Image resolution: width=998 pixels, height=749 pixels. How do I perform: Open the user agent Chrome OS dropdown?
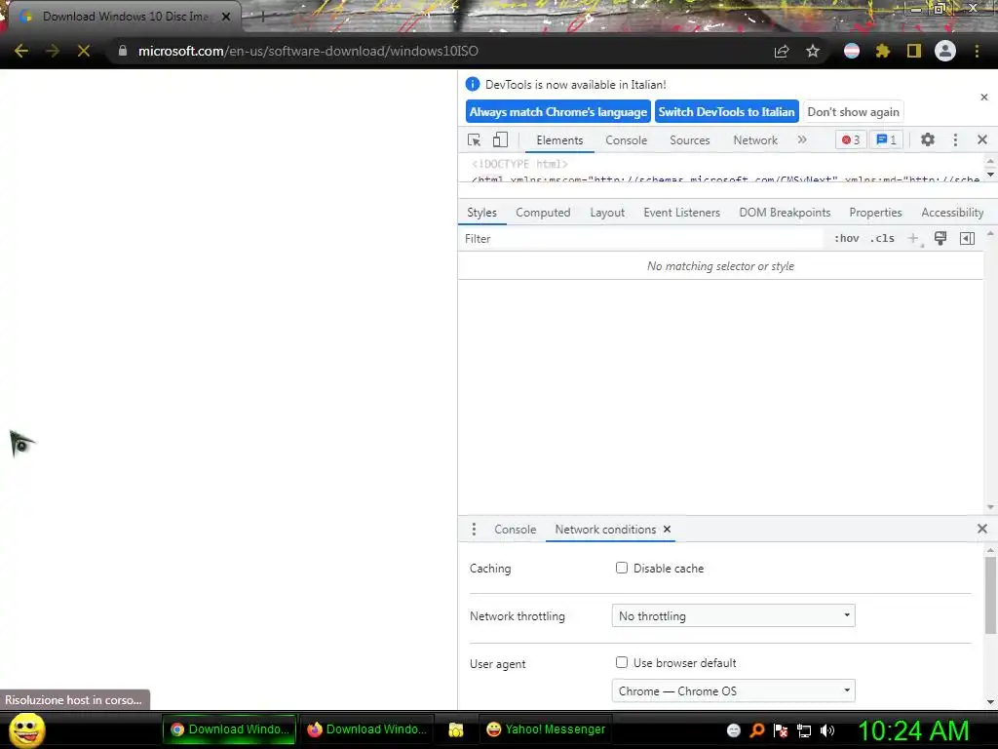tap(733, 691)
